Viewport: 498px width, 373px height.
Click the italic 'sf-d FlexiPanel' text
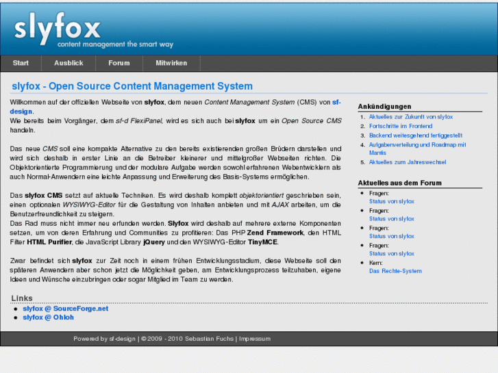(x=139, y=121)
